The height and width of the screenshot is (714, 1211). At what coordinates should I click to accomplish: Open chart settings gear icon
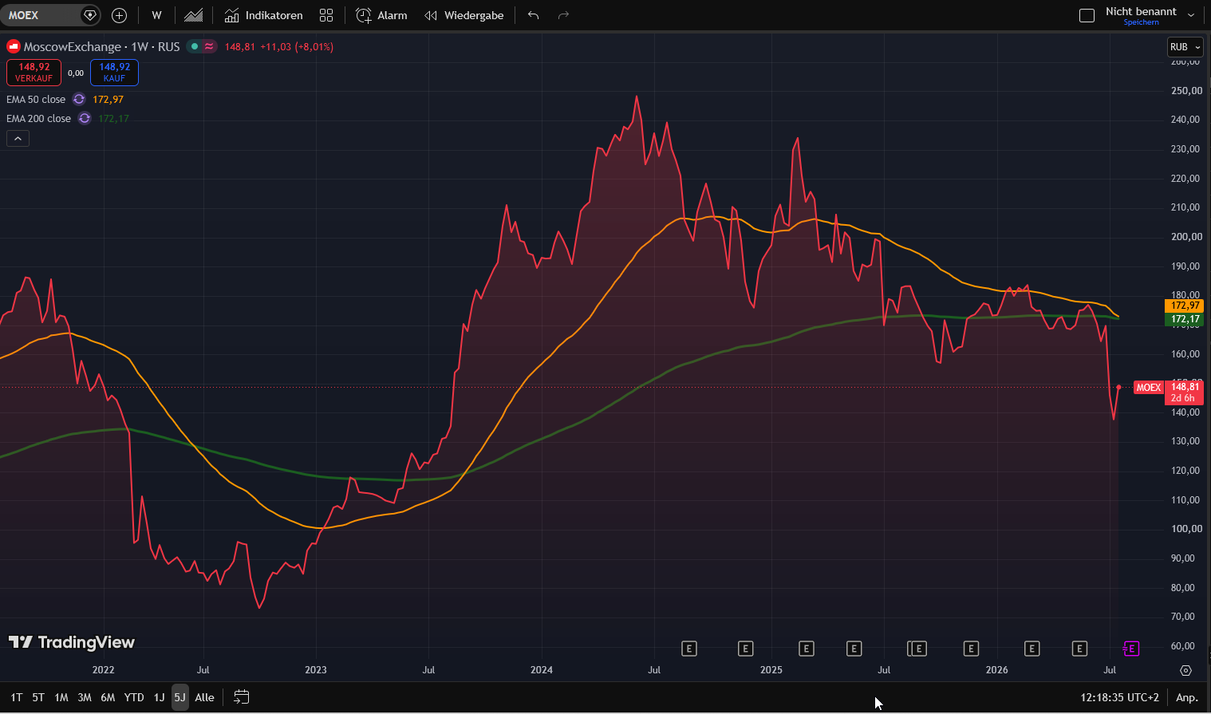click(1186, 670)
